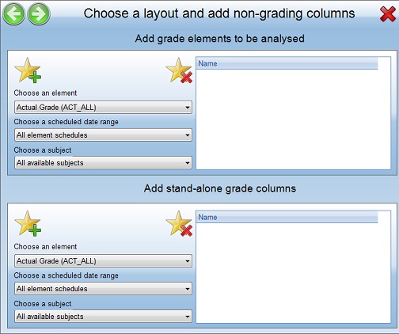Image resolution: width=399 pixels, height=334 pixels.
Task: Open the analysed Choose an element dropdown
Action: (x=103, y=108)
